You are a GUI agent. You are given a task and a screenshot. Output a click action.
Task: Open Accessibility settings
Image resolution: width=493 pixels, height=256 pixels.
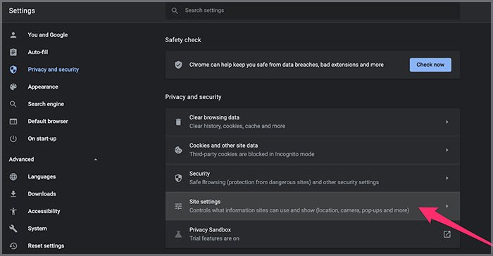click(x=44, y=211)
